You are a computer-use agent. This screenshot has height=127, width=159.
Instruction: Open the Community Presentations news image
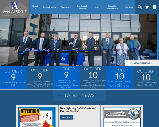tap(122, 117)
